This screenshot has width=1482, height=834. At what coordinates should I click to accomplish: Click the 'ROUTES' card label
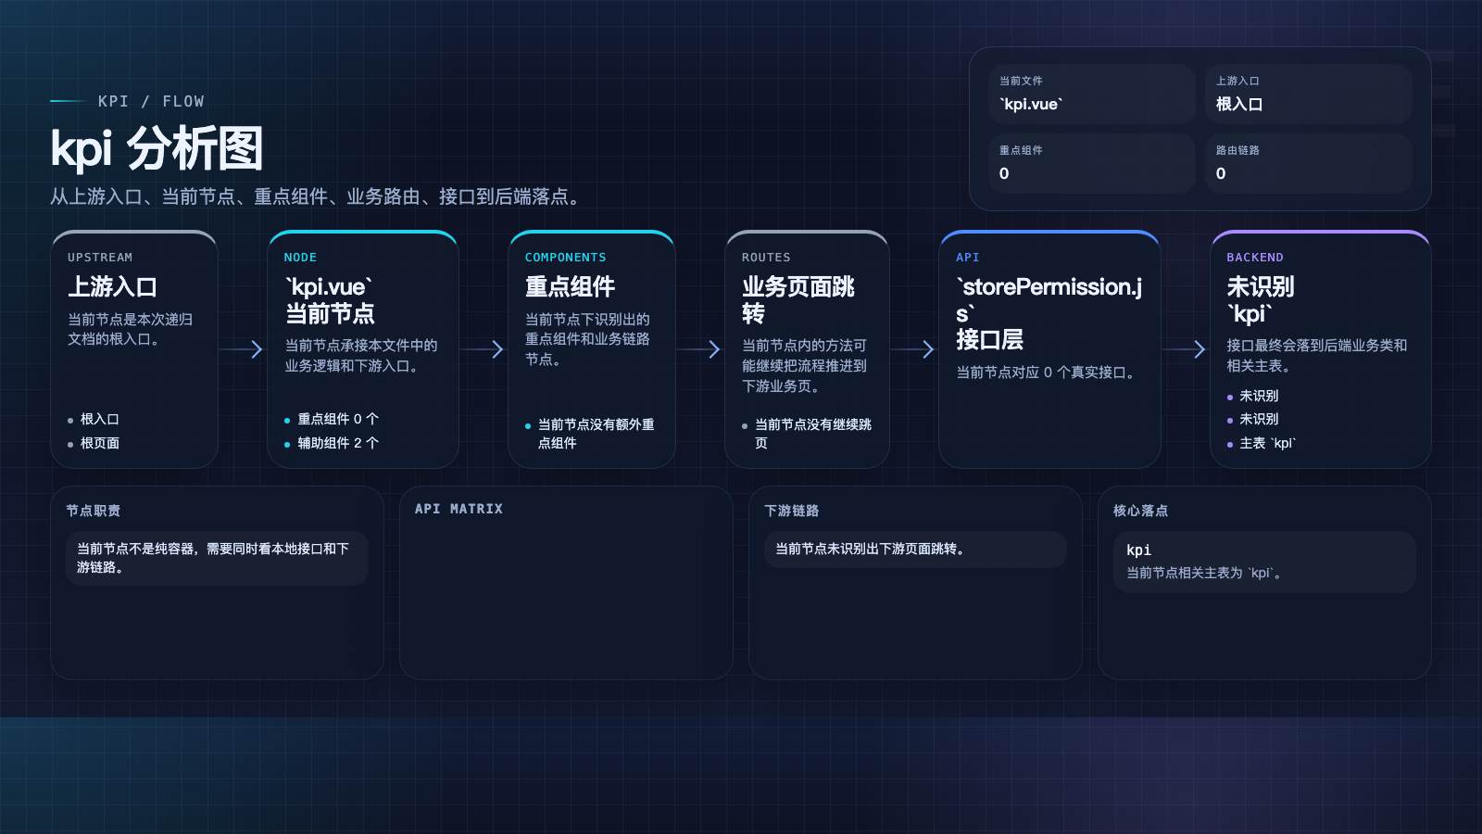click(x=766, y=258)
